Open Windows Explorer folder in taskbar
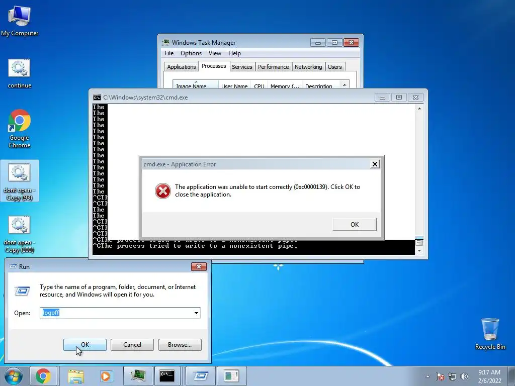This screenshot has height=386, width=515. coord(76,376)
